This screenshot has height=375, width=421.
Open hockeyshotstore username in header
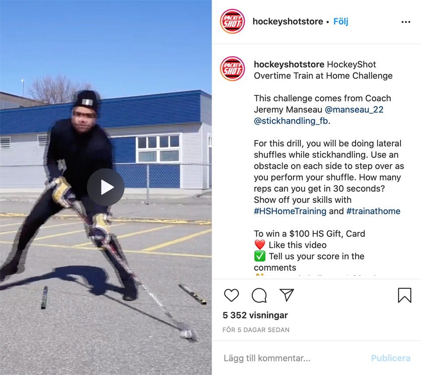pos(288,21)
